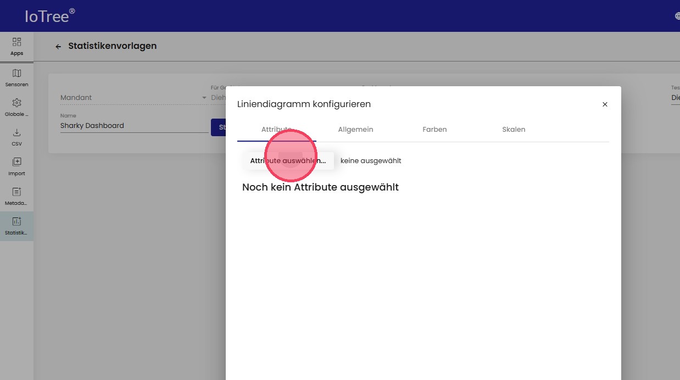Viewport: 680px width, 380px height.
Task: Select the Skalen tab
Action: click(514, 130)
